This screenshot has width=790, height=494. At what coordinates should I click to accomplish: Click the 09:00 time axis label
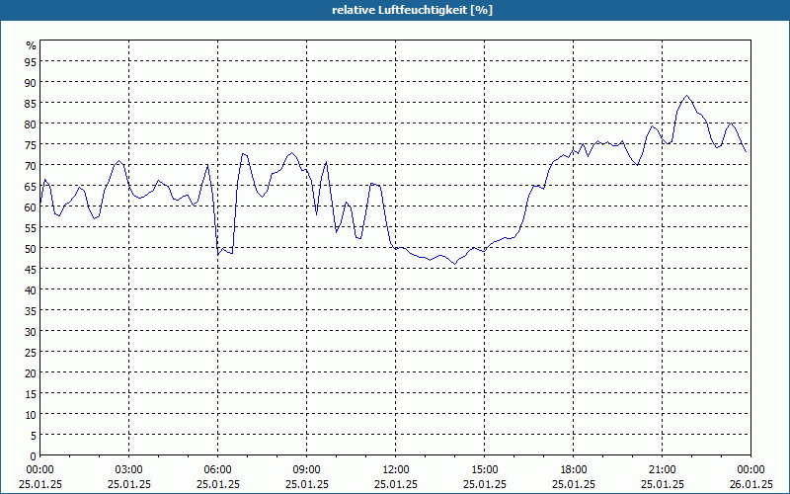tap(307, 470)
